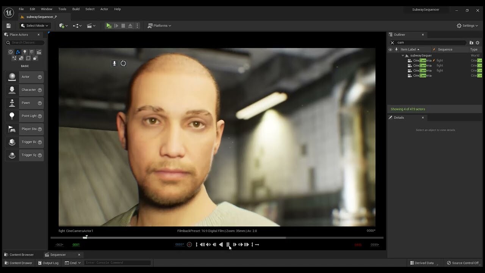This screenshot has height=273, width=485.
Task: Open the Edit menu
Action: point(32,9)
